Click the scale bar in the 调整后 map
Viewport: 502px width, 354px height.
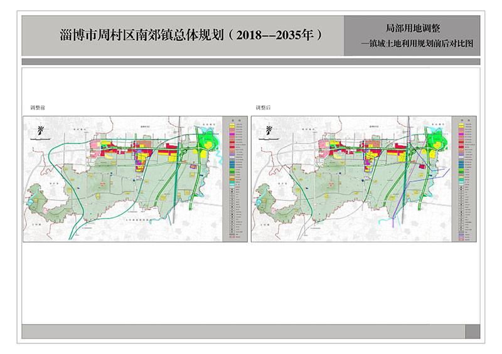tap(269, 139)
